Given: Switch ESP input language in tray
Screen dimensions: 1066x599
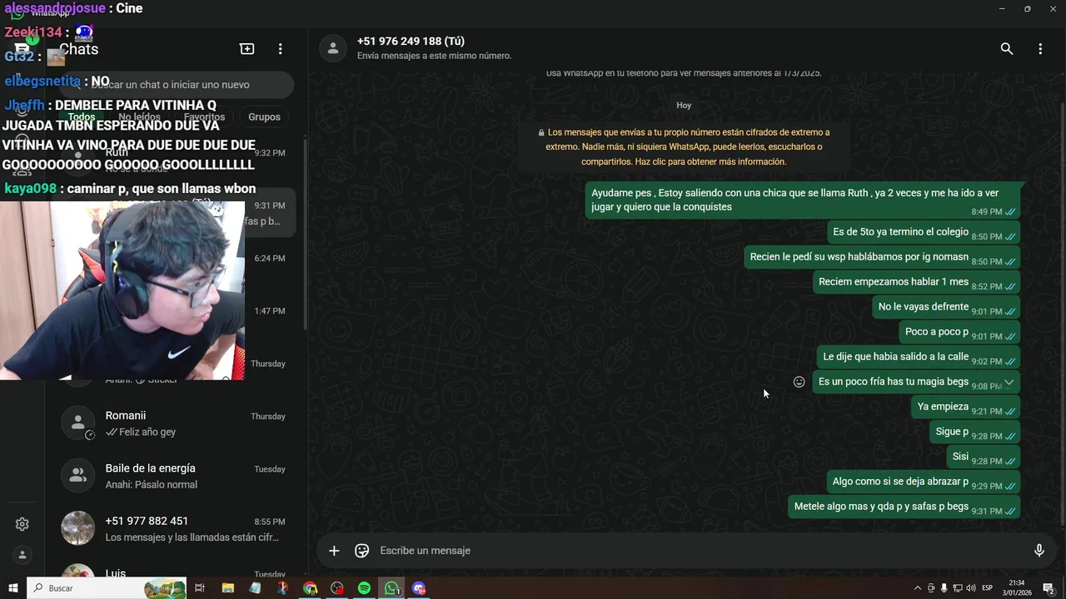Looking at the screenshot, I should [988, 588].
